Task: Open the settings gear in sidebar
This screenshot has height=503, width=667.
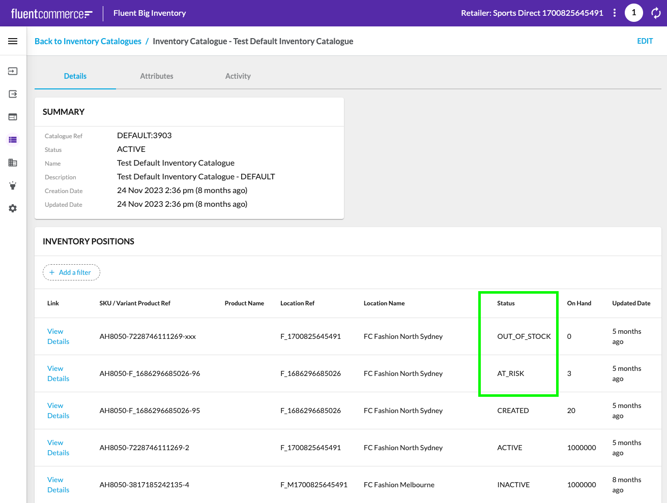Action: coord(13,208)
